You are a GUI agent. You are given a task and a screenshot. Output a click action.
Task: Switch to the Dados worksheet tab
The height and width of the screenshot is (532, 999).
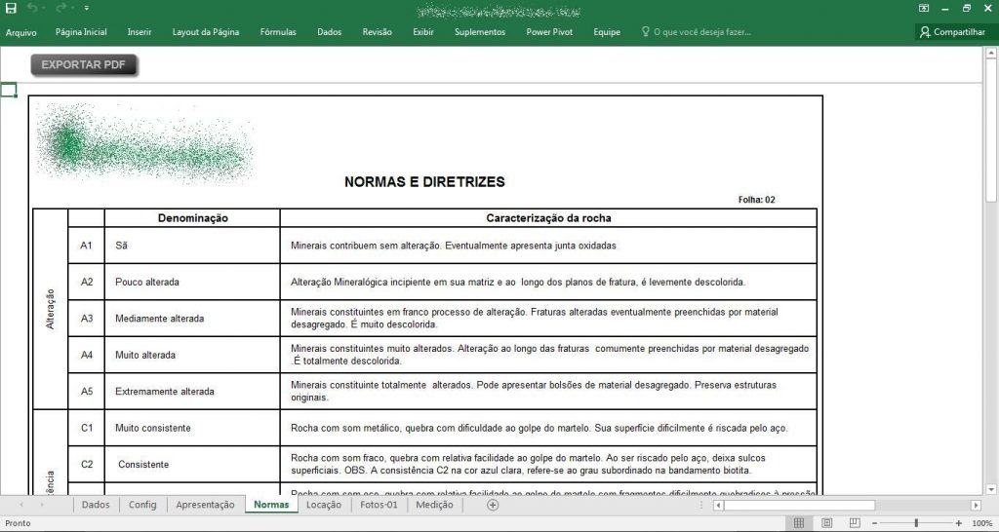(96, 505)
